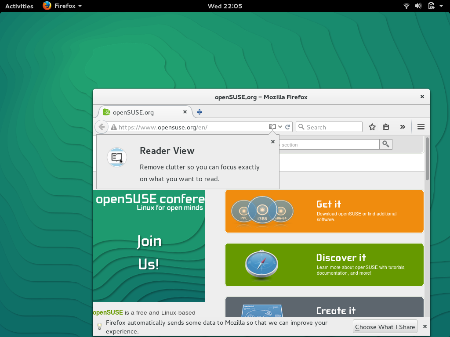Open the Create it banner
Viewport: 450px width, 337px height.
click(324, 307)
